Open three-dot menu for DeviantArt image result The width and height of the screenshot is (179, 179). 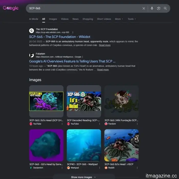62,168
